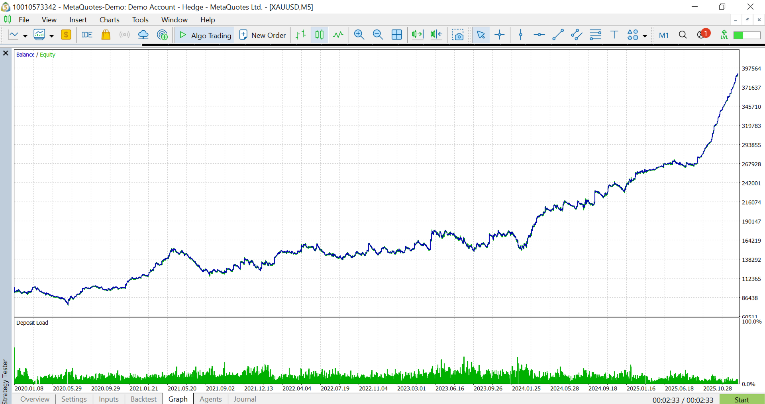This screenshot has height=404, width=765.
Task: Open the MetaEditor IDE
Action: 87,35
